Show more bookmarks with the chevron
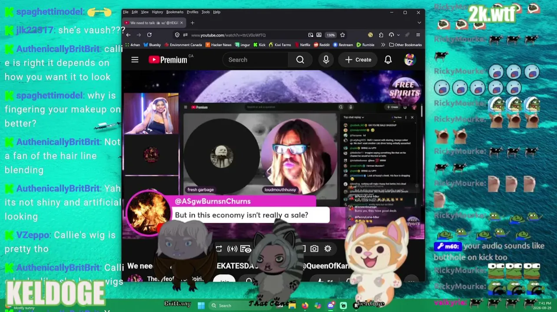557x312 pixels. pos(383,45)
